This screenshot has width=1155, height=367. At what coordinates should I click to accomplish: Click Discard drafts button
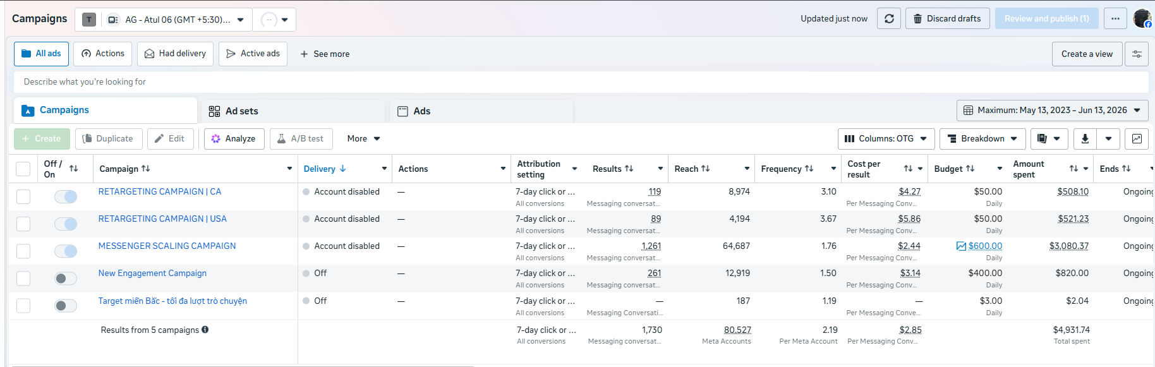pos(947,19)
